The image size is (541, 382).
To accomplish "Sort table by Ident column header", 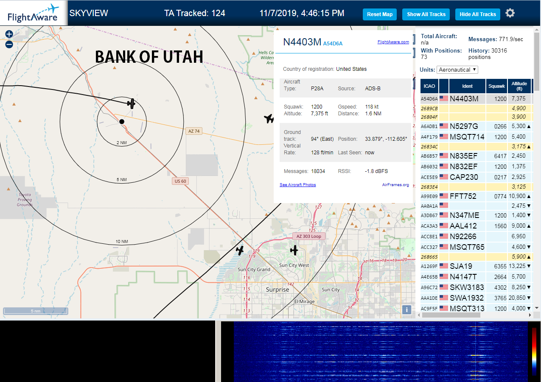I will (467, 86).
